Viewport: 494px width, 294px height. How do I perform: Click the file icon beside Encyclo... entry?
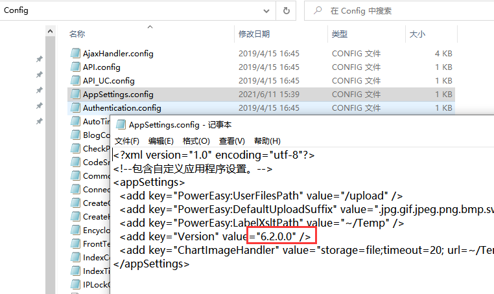point(75,230)
